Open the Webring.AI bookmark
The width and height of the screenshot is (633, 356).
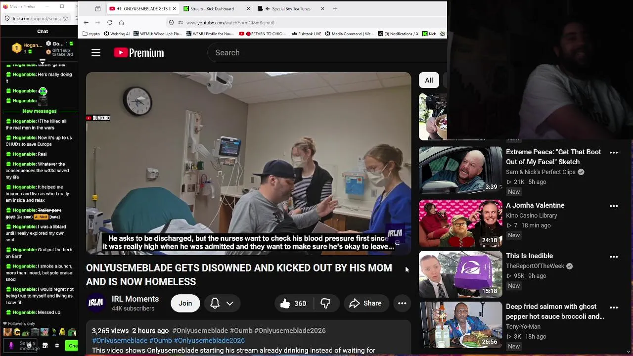click(116, 34)
